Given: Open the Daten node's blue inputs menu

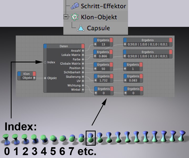Looking at the screenshot, I should point(45,46).
